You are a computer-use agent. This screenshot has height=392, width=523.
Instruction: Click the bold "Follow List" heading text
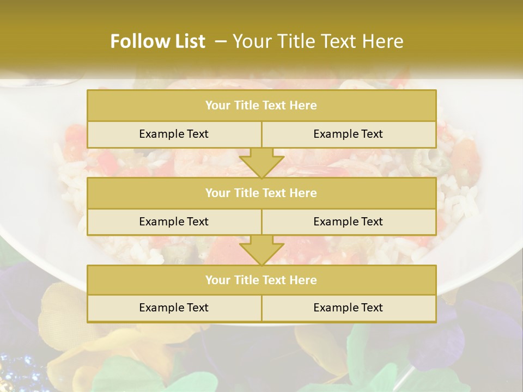pyautogui.click(x=157, y=41)
